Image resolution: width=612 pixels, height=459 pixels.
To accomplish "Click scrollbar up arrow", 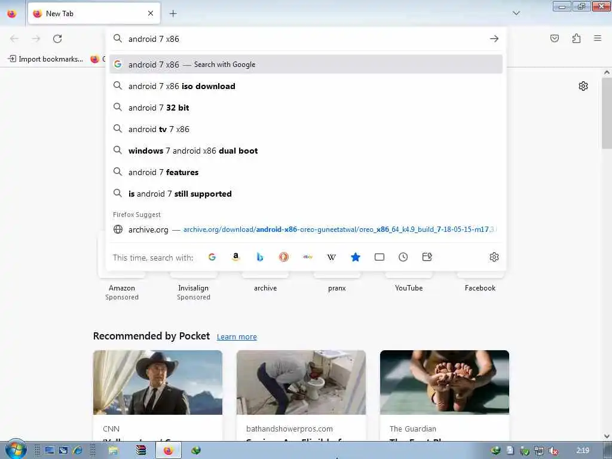I will 607,72.
